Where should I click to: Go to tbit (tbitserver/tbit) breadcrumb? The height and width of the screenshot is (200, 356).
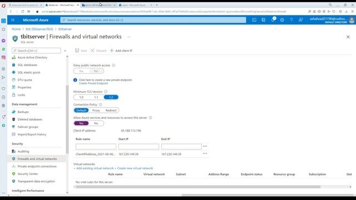[x=39, y=29]
